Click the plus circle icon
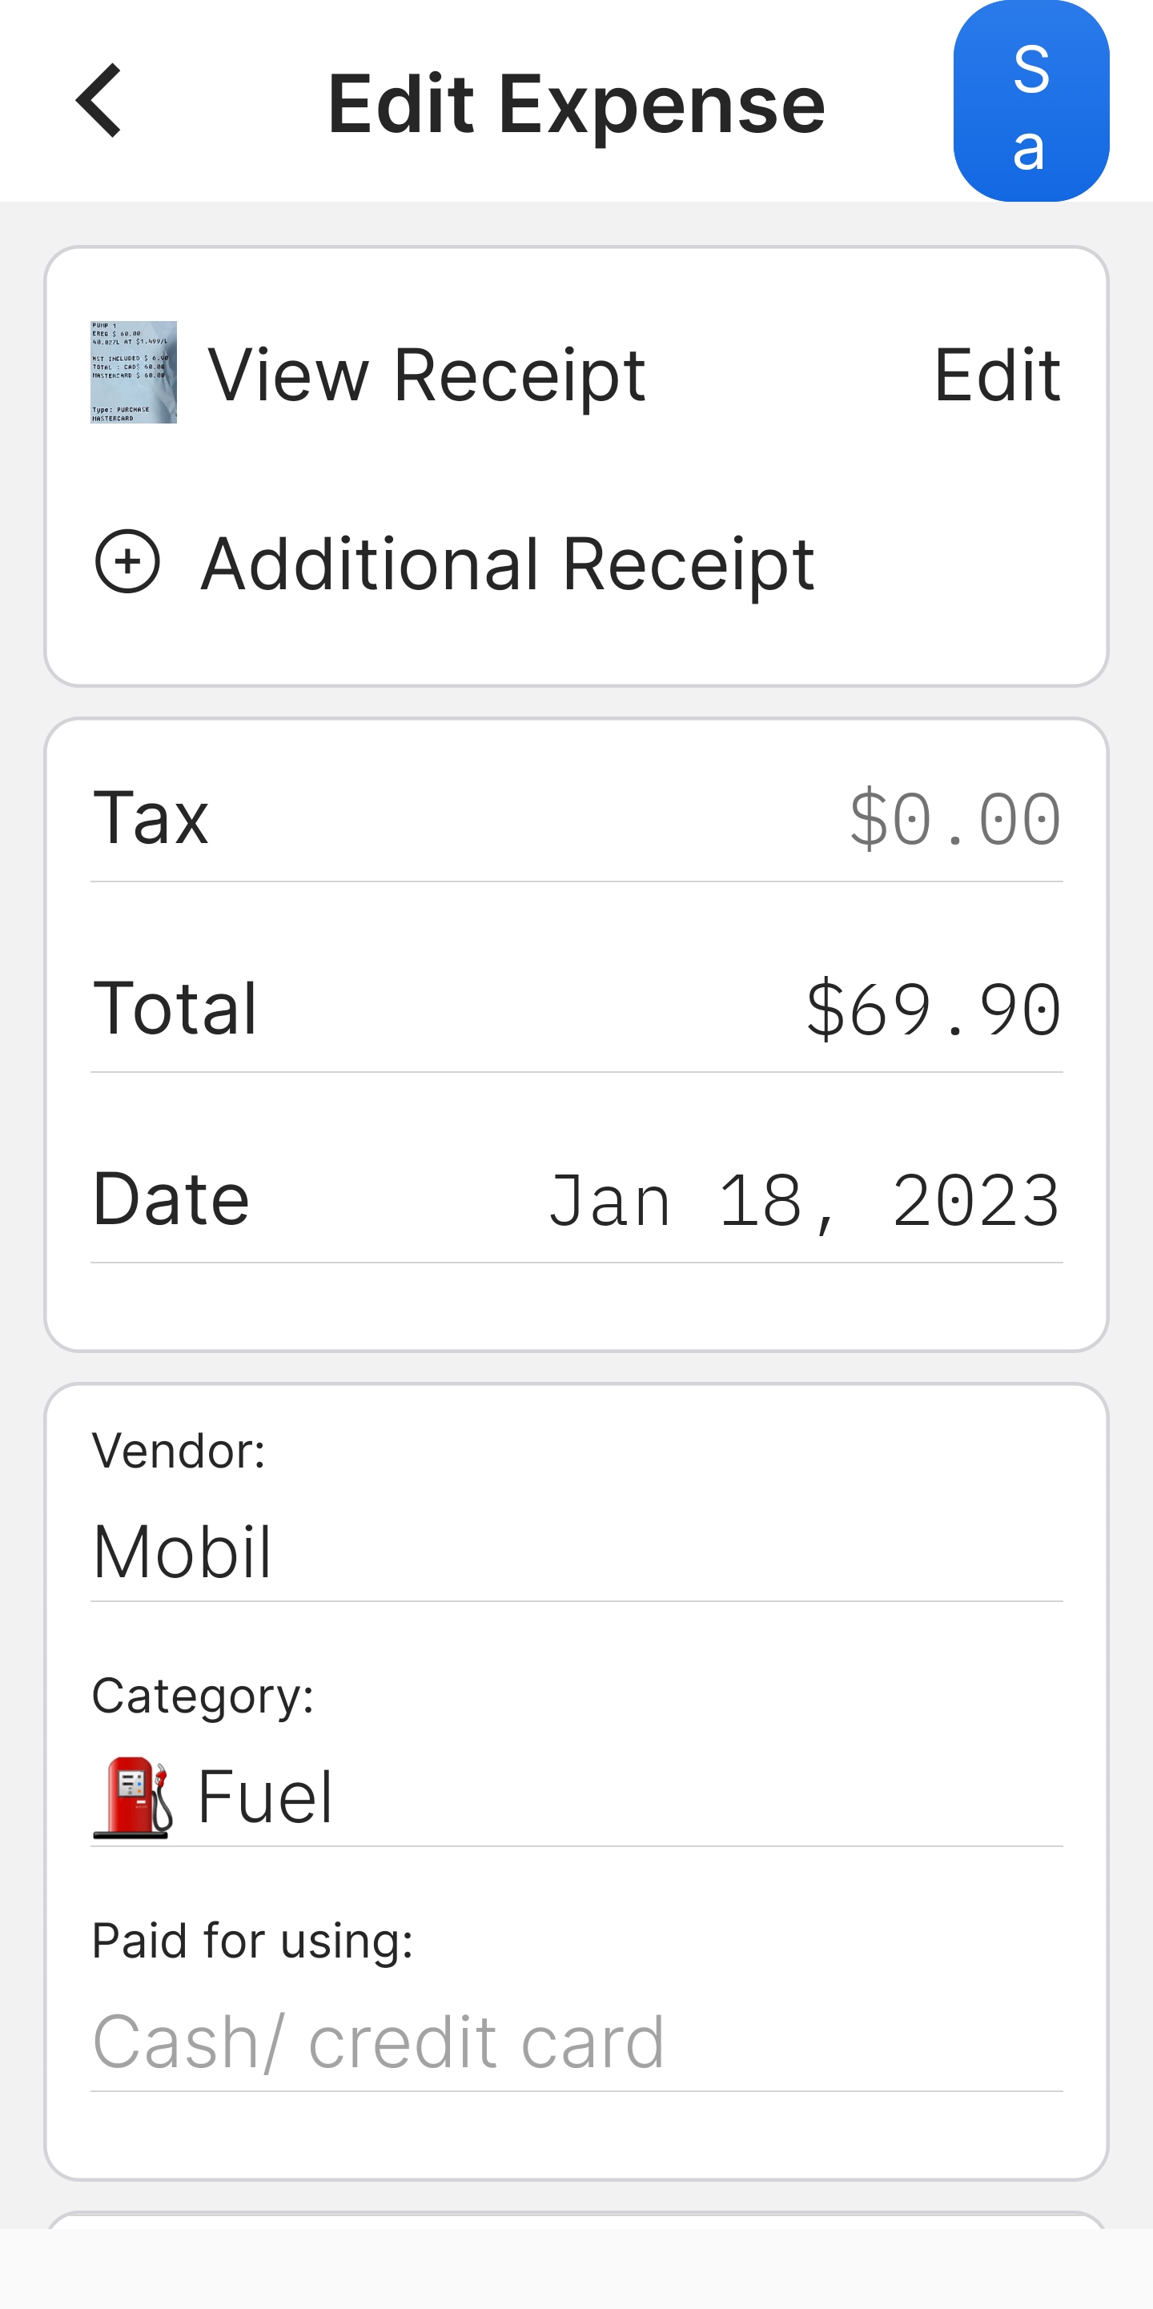Viewport: 1153px width, 2309px height. coord(127,562)
